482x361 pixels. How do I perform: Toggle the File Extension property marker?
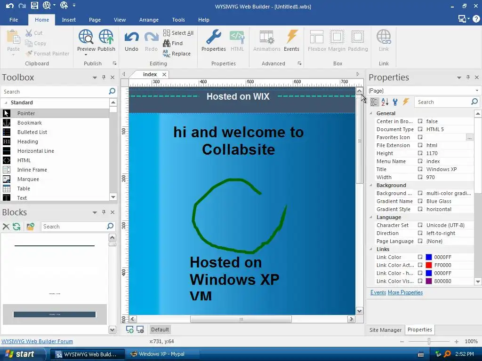420,145
